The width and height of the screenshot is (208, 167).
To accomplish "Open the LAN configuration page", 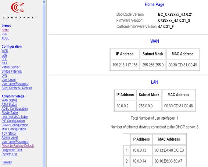I will tap(4, 55).
